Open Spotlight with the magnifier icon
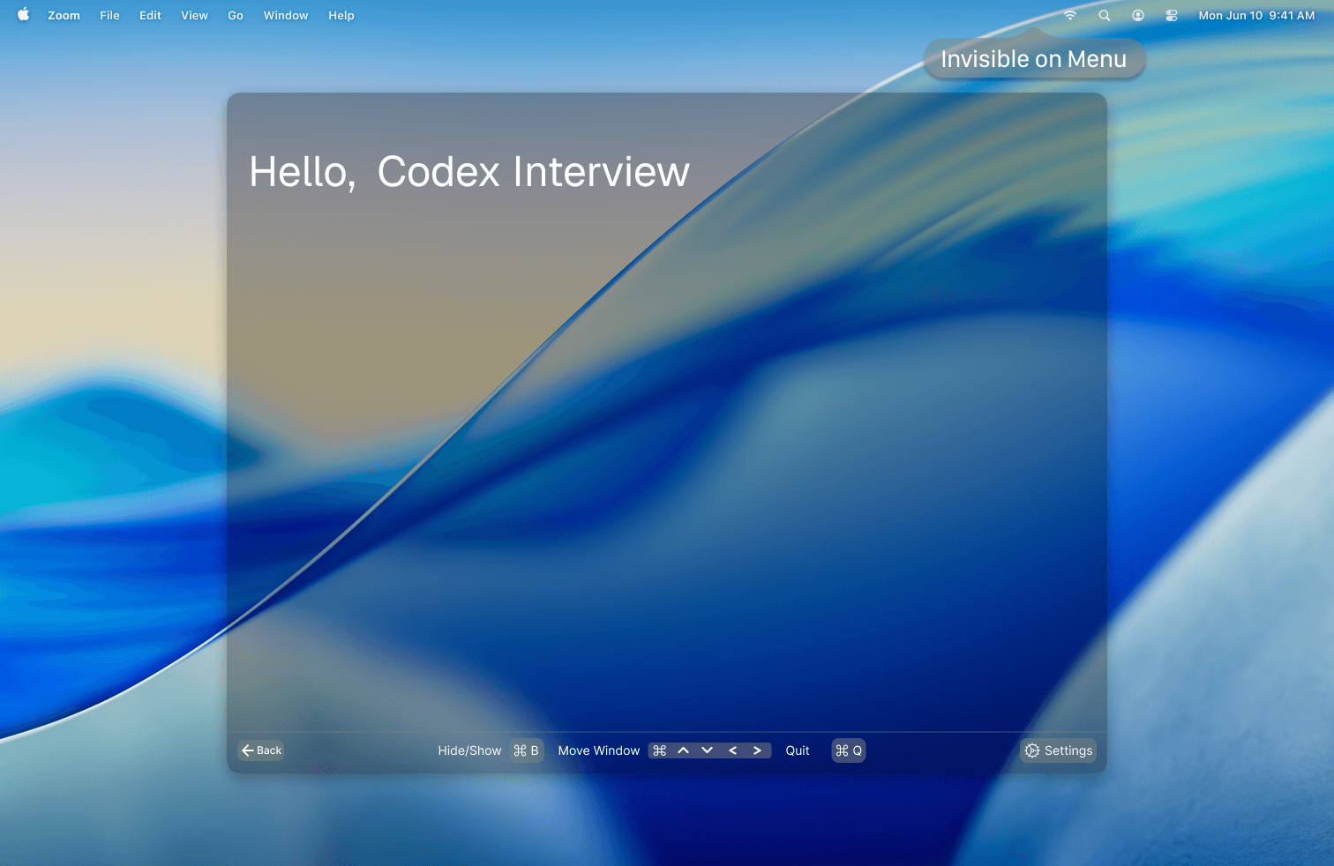The height and width of the screenshot is (866, 1334). 1104,15
